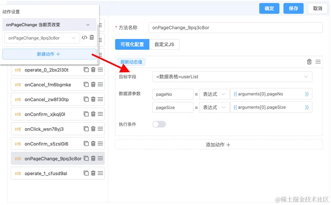Open code editor icon in 动作设置 panel
The height and width of the screenshot is (205, 331).
coord(84,38)
